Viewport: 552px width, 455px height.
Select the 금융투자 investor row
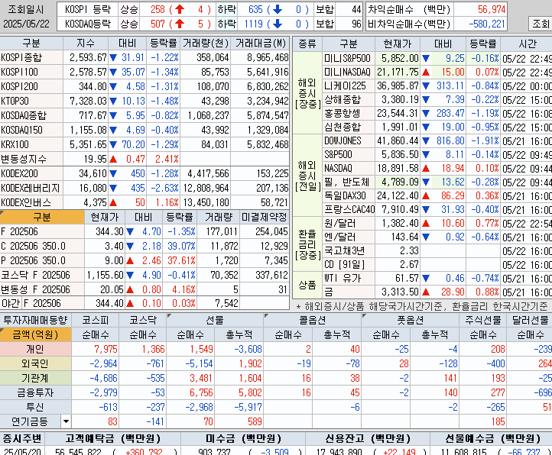pyautogui.click(x=276, y=392)
